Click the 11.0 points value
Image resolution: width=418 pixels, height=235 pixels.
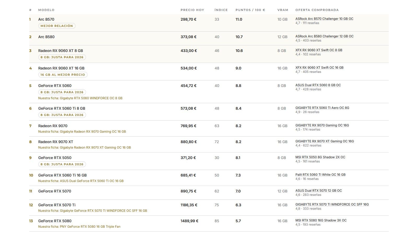point(239,19)
